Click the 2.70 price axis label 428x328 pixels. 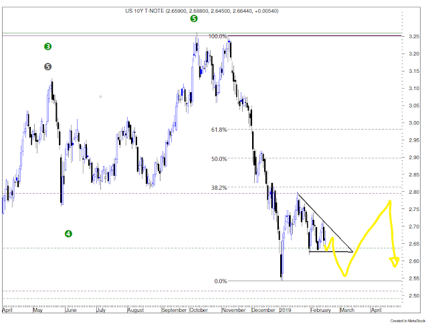pos(414,226)
